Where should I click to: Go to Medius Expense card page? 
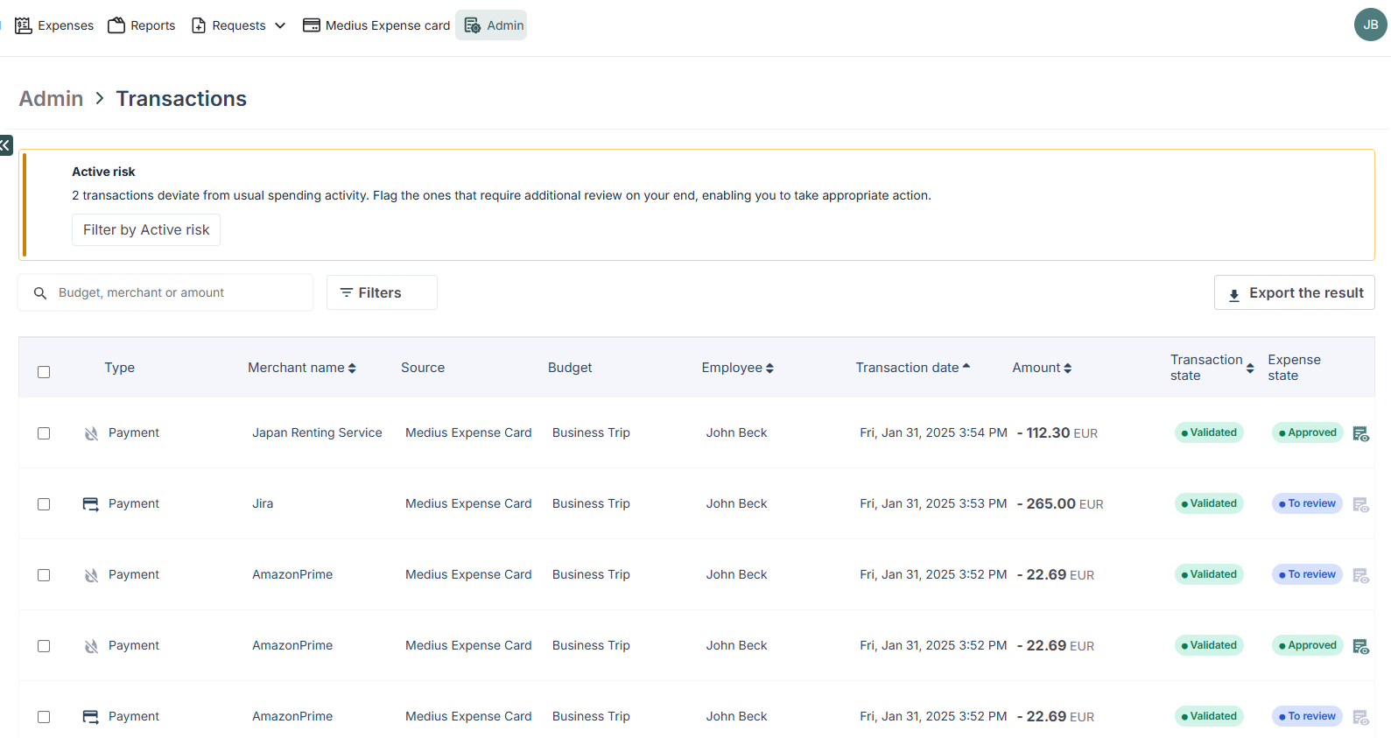tap(376, 25)
